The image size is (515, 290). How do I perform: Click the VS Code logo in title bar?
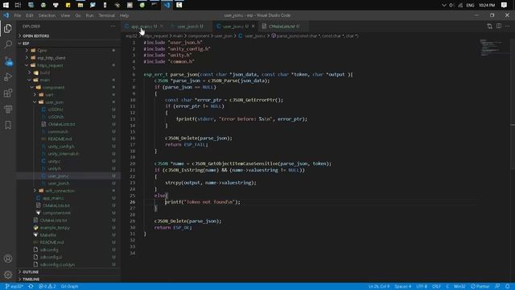pos(6,15)
